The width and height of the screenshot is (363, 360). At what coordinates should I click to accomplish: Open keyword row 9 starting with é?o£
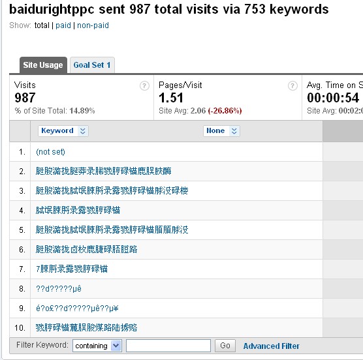[x=77, y=308]
